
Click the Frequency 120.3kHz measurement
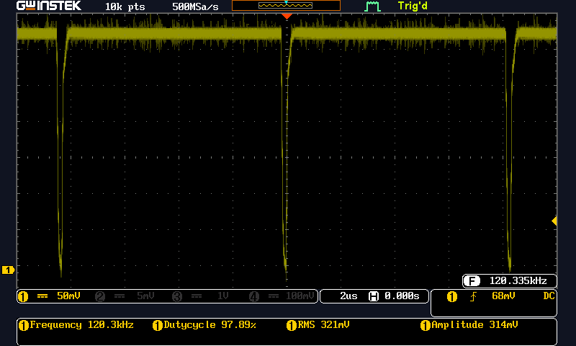81,325
